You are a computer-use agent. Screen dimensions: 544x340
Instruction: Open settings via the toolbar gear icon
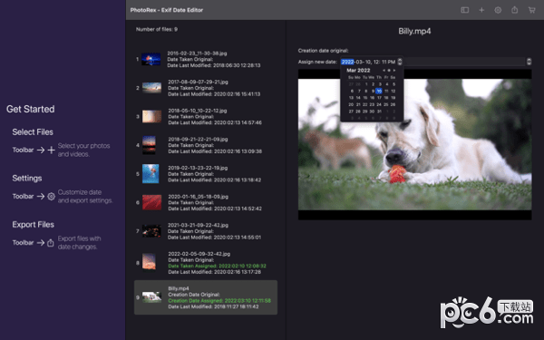point(498,10)
